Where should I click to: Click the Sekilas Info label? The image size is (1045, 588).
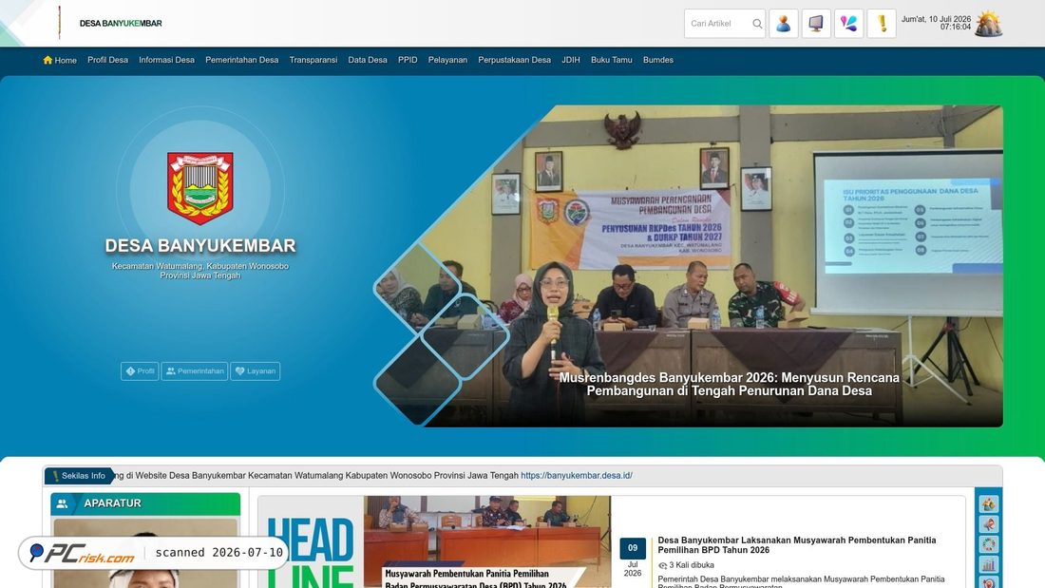(x=79, y=475)
